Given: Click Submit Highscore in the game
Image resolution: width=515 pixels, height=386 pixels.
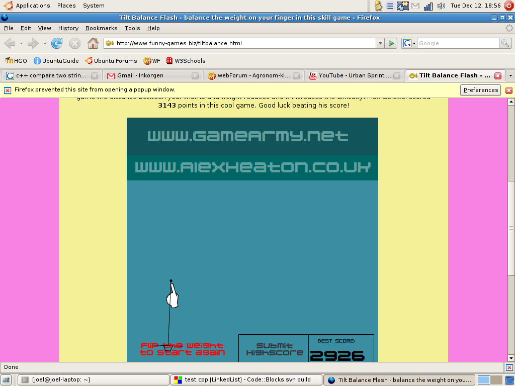Looking at the screenshot, I should click(x=275, y=349).
